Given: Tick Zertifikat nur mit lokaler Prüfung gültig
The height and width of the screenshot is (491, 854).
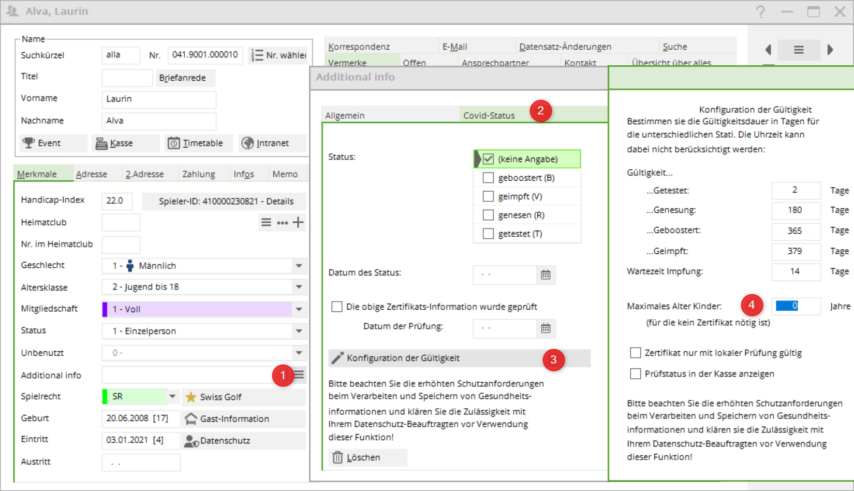Looking at the screenshot, I should pos(636,353).
